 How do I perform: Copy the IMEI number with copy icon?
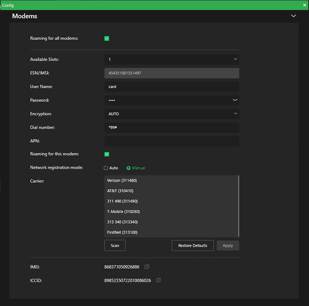pos(147,267)
